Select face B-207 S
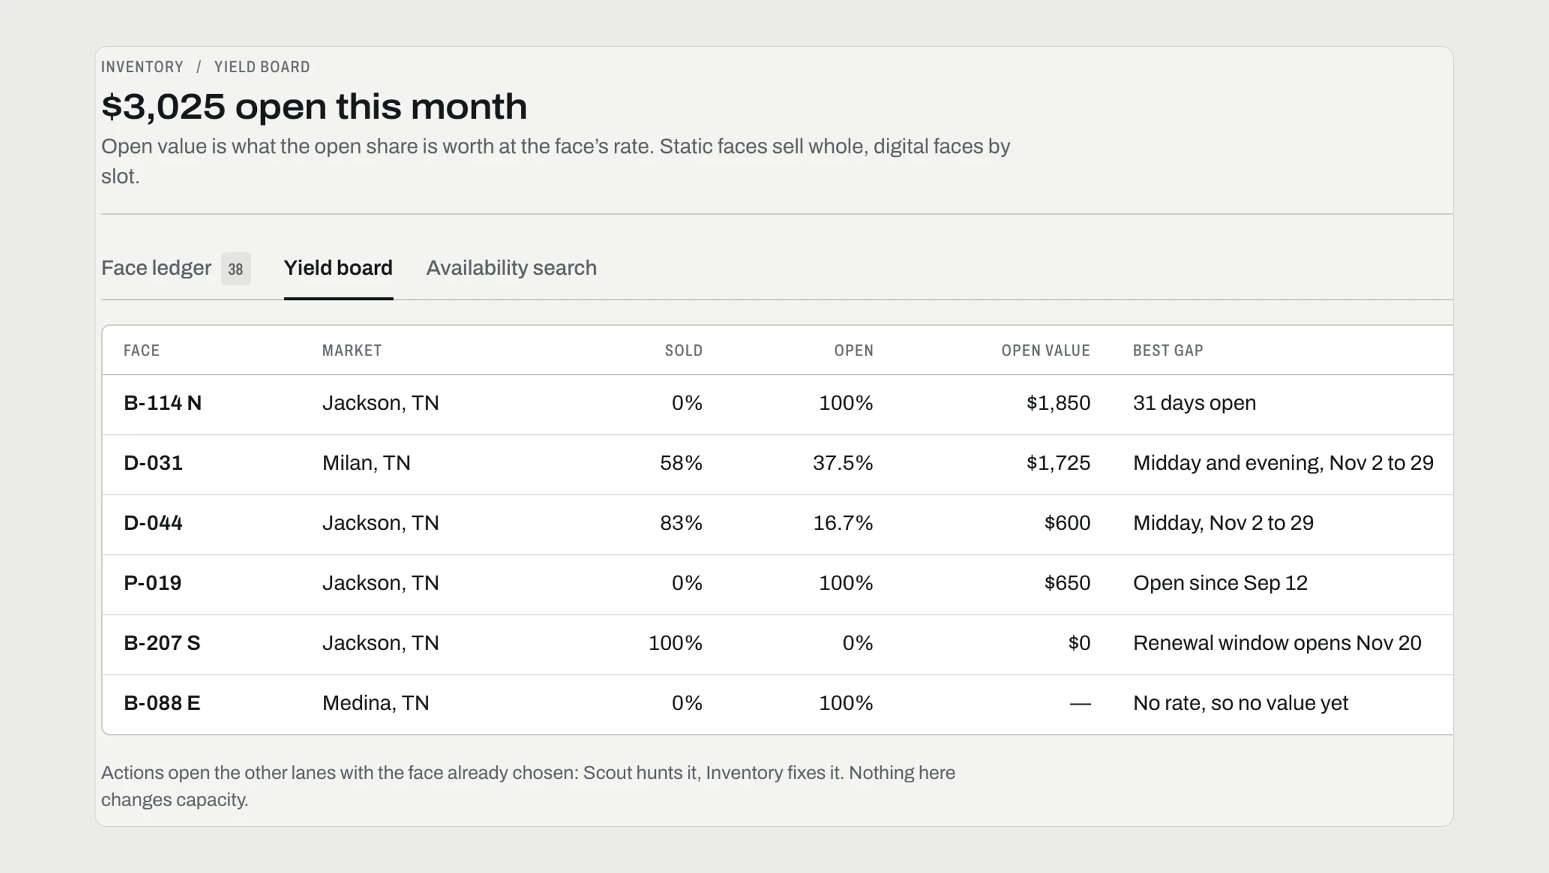Screen dimensions: 1549x873 pos(162,643)
